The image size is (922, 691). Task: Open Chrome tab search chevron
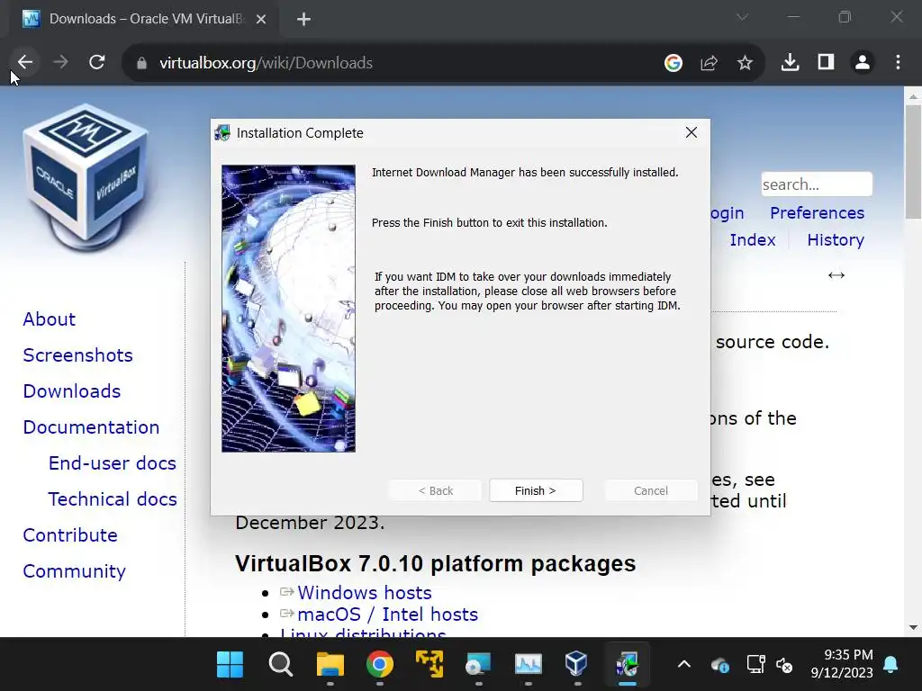742,18
